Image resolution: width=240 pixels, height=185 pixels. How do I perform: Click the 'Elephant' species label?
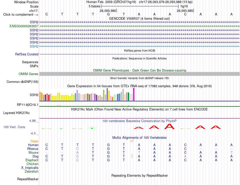(x=32, y=160)
